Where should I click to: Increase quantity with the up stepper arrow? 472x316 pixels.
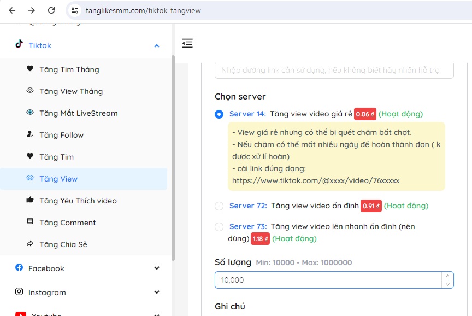[447, 276]
